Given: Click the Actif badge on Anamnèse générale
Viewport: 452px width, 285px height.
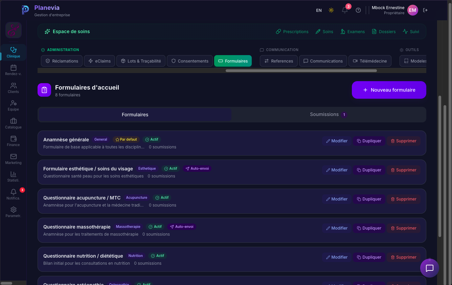Looking at the screenshot, I should tap(152, 139).
